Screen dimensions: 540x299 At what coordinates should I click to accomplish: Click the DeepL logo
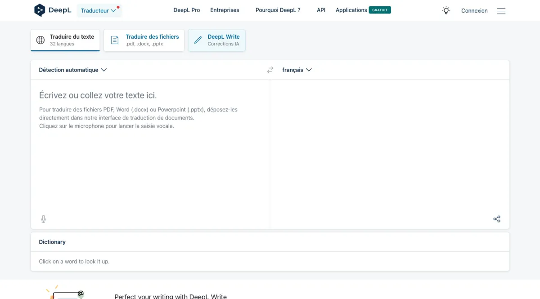pyautogui.click(x=53, y=10)
